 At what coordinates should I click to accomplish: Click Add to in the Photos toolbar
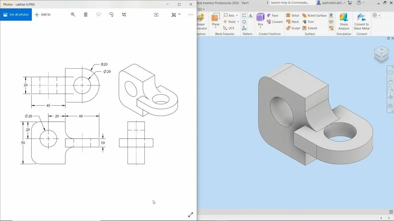coord(43,14)
